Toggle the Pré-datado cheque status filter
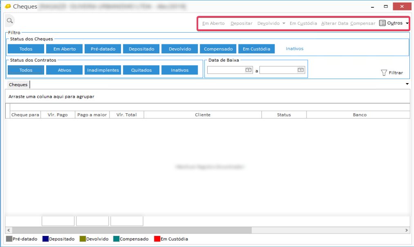This screenshot has height=247, width=414. click(103, 49)
